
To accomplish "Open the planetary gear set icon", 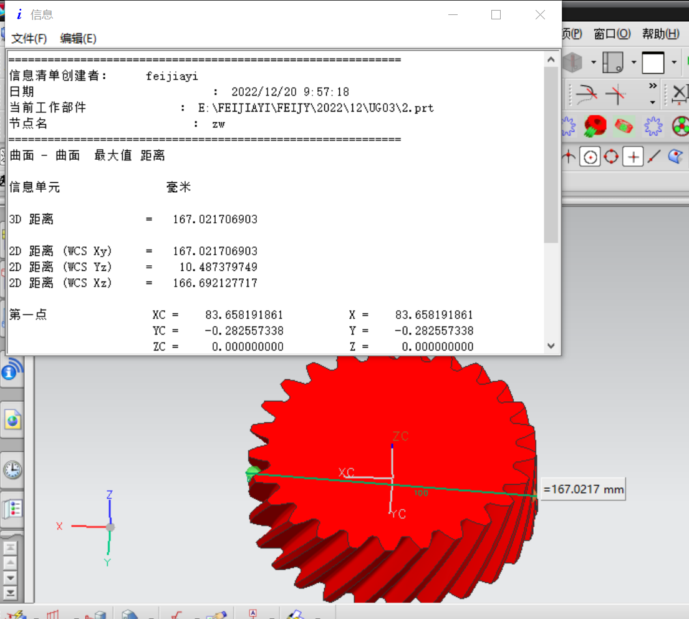I will coord(681,126).
